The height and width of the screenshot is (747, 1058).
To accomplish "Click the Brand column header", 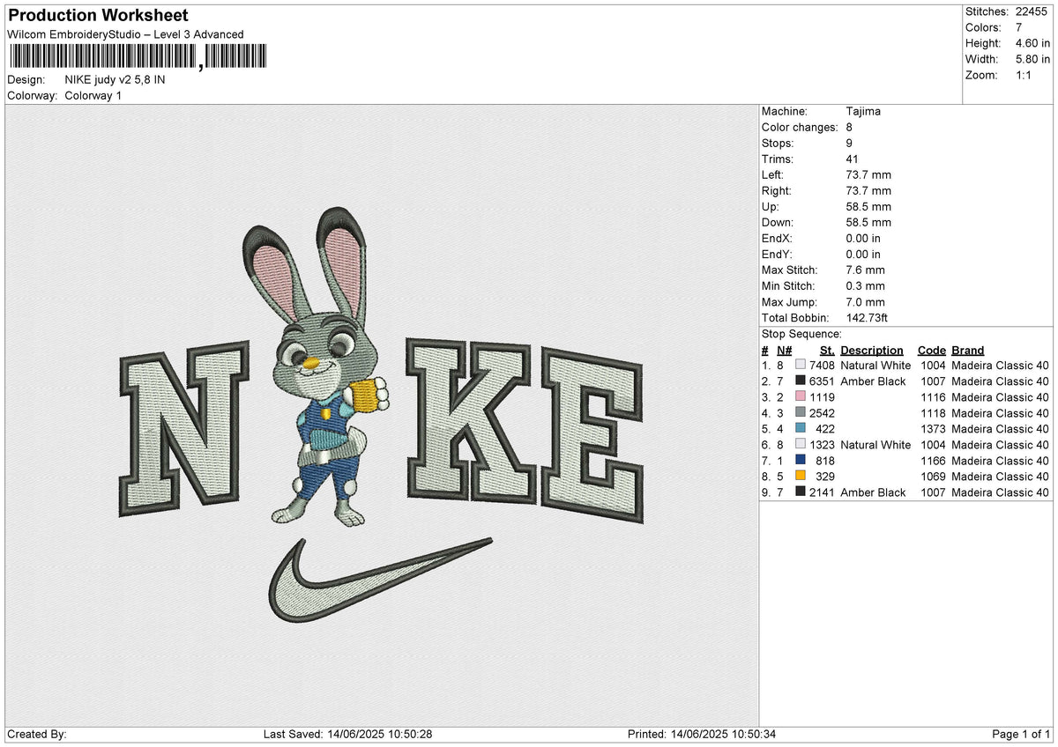I will 968,350.
